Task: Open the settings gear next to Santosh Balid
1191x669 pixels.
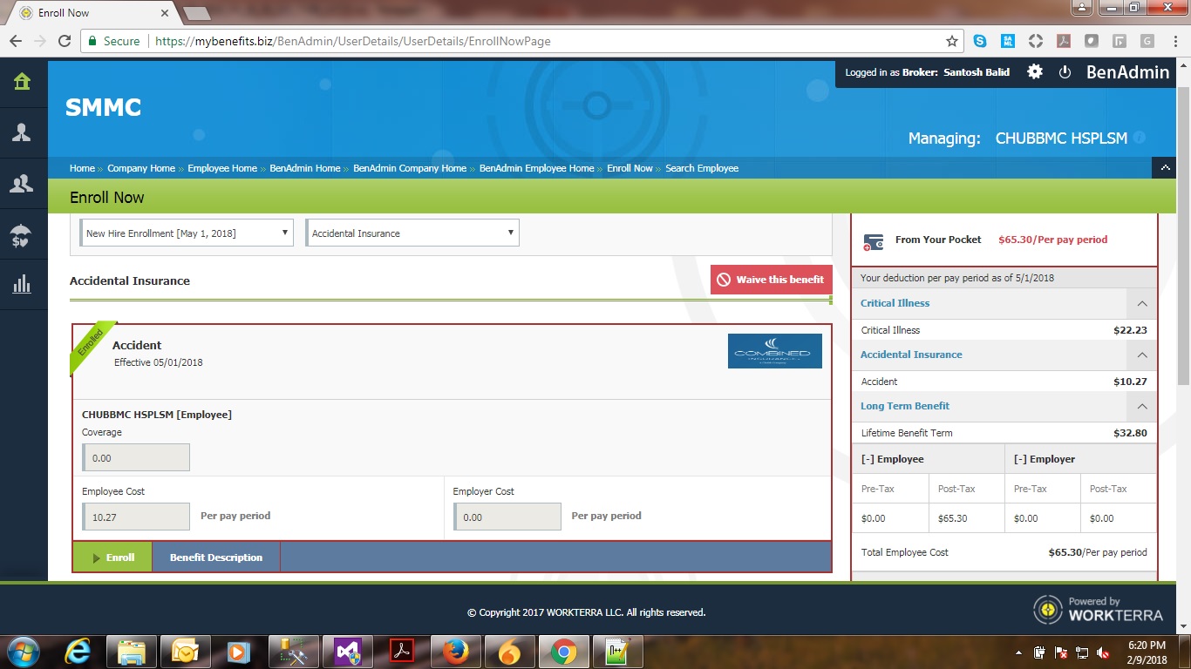Action: point(1035,72)
